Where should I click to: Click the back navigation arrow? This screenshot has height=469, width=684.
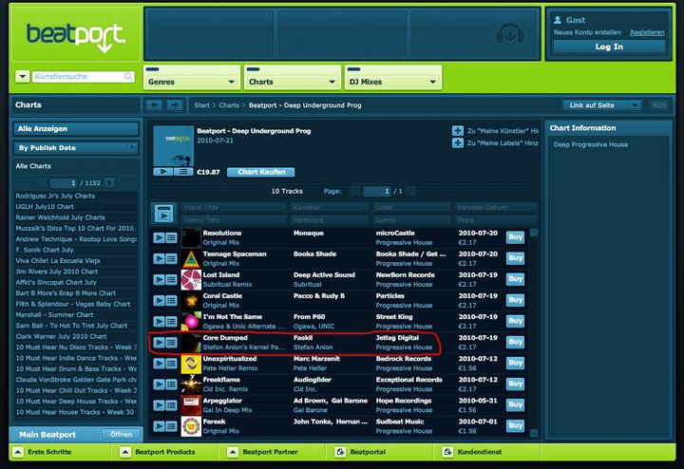pos(156,104)
